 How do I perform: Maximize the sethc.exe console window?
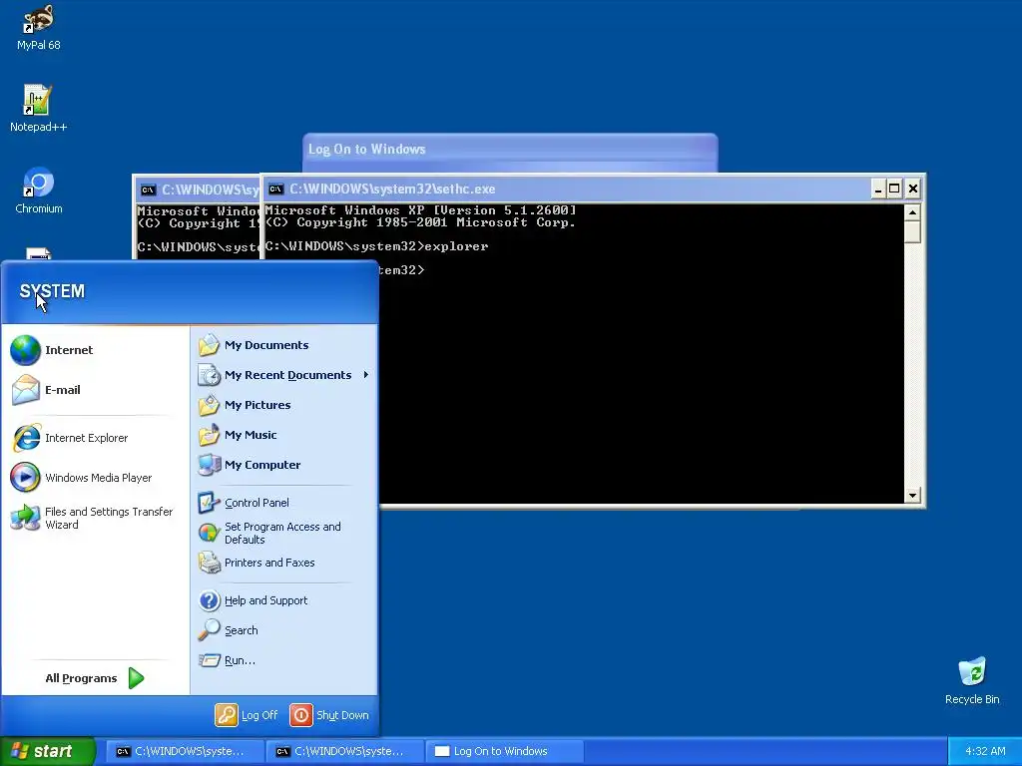895,189
